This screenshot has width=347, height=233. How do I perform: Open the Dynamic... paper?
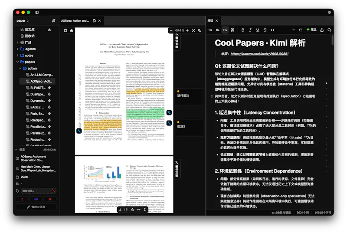coord(36,101)
